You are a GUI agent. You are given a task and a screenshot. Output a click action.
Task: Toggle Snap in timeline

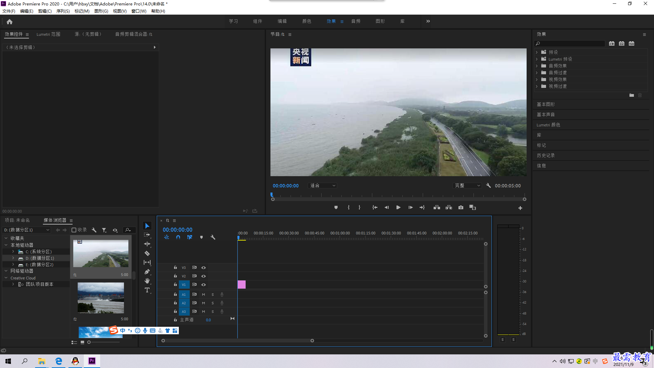coord(178,237)
